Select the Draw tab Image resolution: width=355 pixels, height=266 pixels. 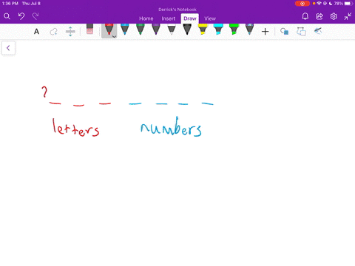[x=190, y=18]
